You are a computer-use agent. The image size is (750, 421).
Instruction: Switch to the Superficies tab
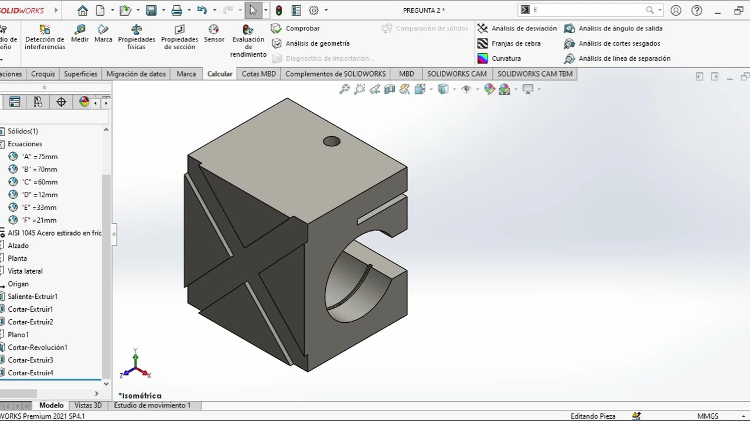point(81,74)
